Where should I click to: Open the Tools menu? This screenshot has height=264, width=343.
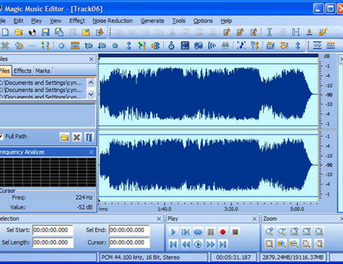pyautogui.click(x=179, y=21)
